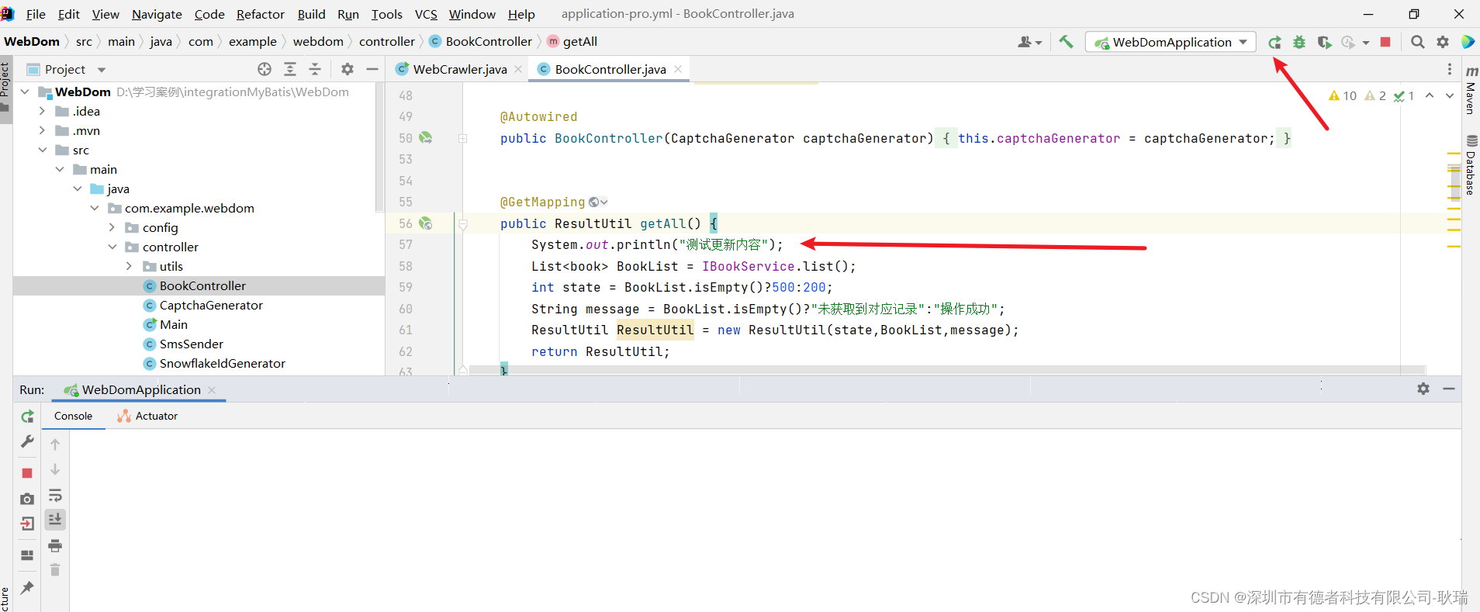Stop process with red square in Run panel
The image size is (1480, 612).
coord(27,472)
